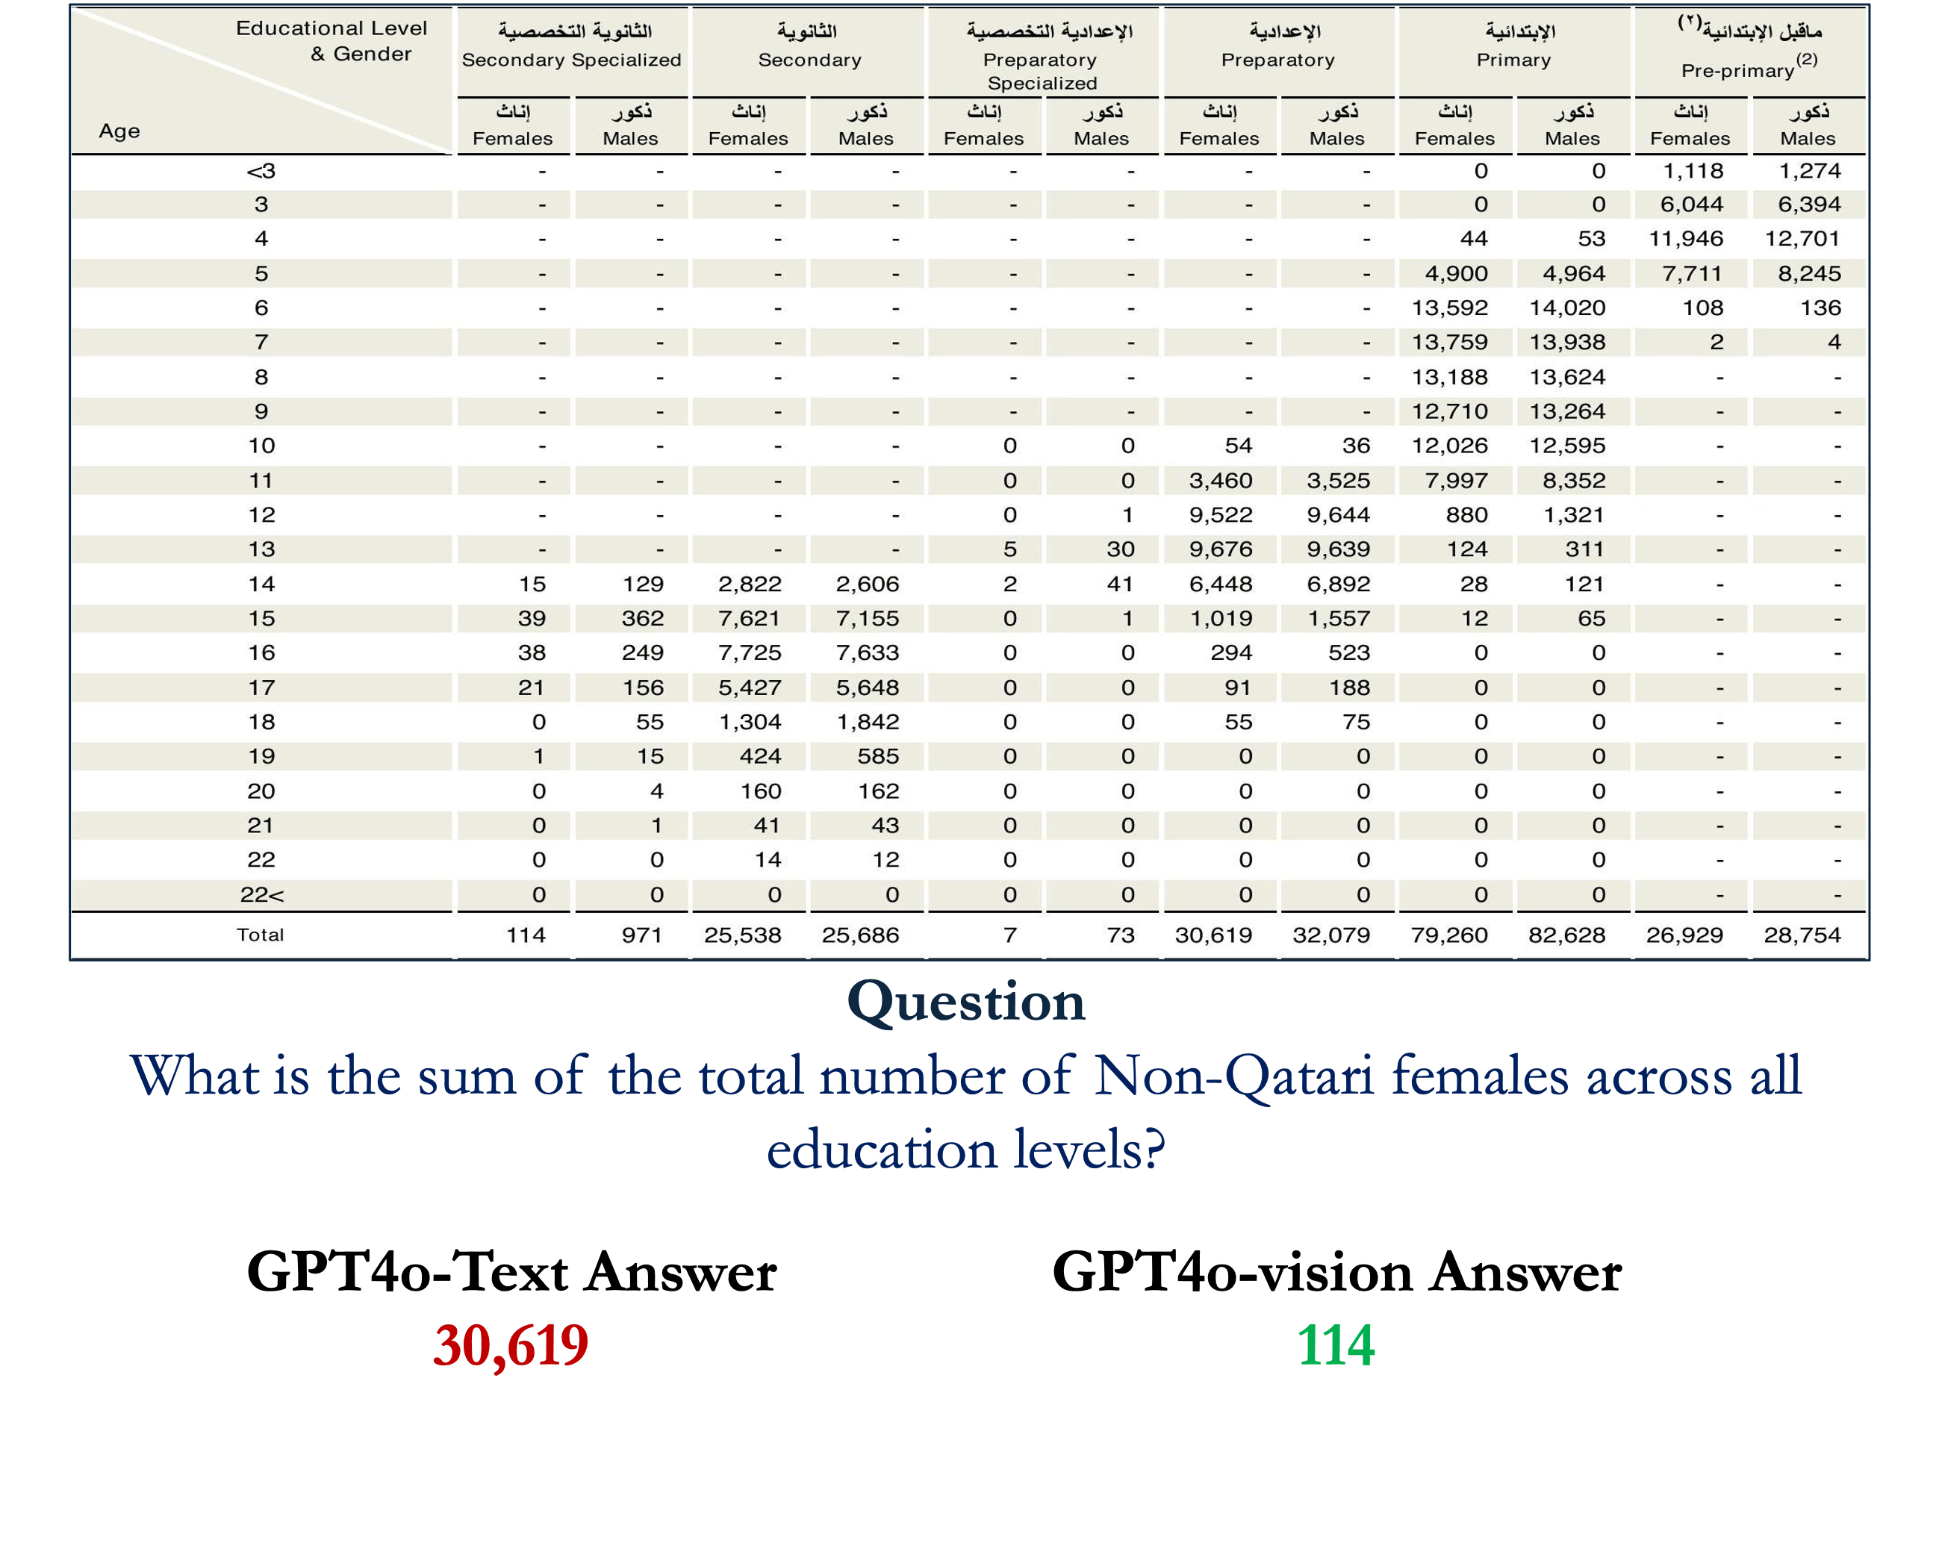Click Secondary Males total 25,686
This screenshot has width=1933, height=1546.
(860, 935)
